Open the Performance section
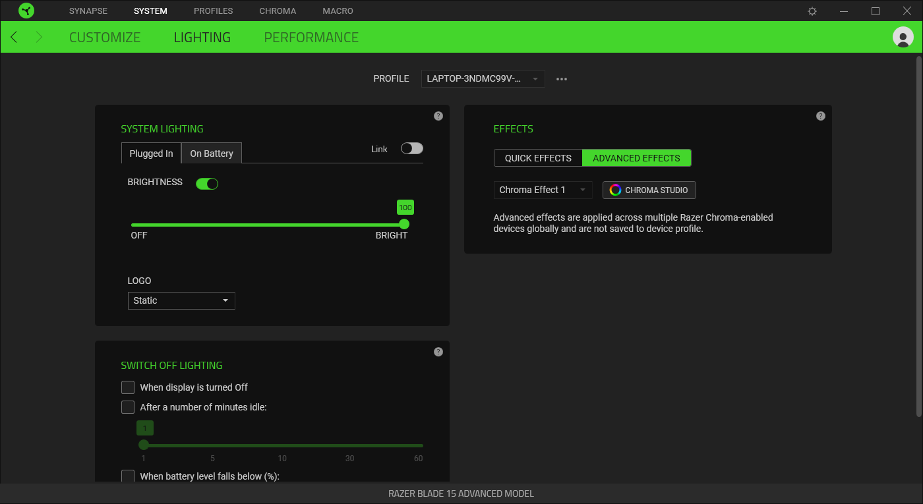Screen dimensions: 923x504 [x=311, y=38]
